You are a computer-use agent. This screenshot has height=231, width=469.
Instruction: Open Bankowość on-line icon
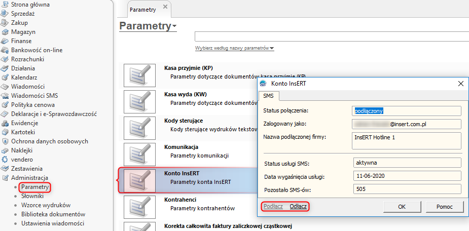tap(5, 50)
